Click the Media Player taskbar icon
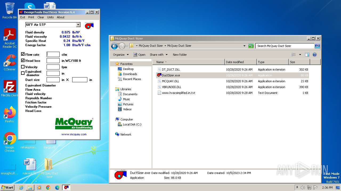This screenshot has height=191, width=341. (x=39, y=188)
